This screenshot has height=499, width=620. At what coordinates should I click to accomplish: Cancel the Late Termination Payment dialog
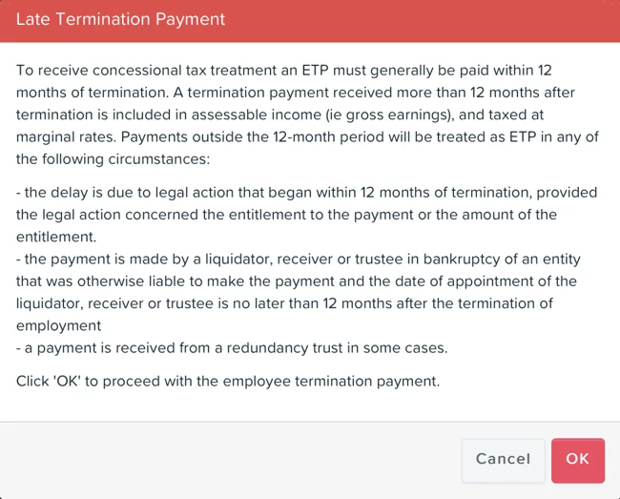click(503, 460)
